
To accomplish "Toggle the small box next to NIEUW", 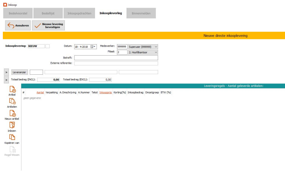I will (x=48, y=46).
